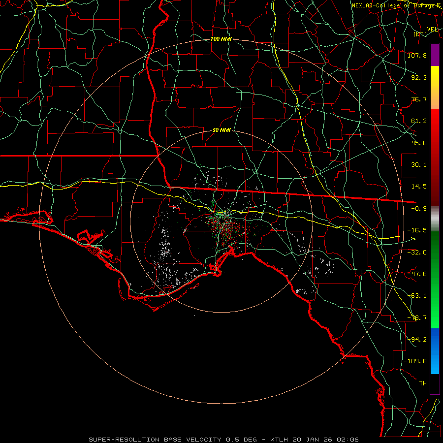The image size is (443, 443).
Task: Click the [KT] units label
Action: [420, 34]
